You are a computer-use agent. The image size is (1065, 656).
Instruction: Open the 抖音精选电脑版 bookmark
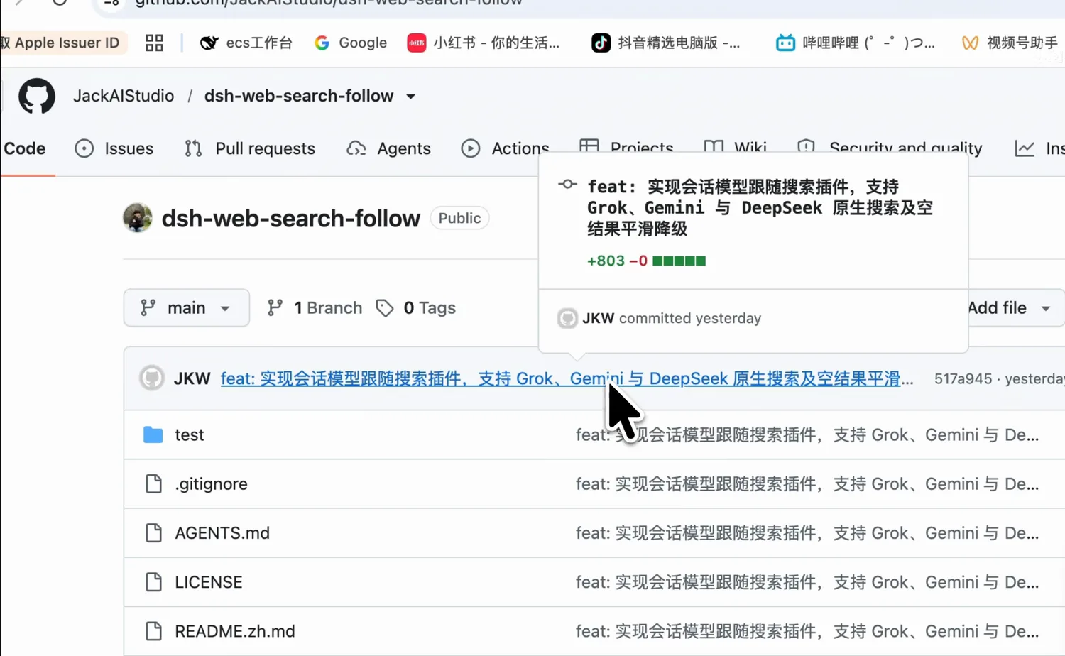coord(666,43)
